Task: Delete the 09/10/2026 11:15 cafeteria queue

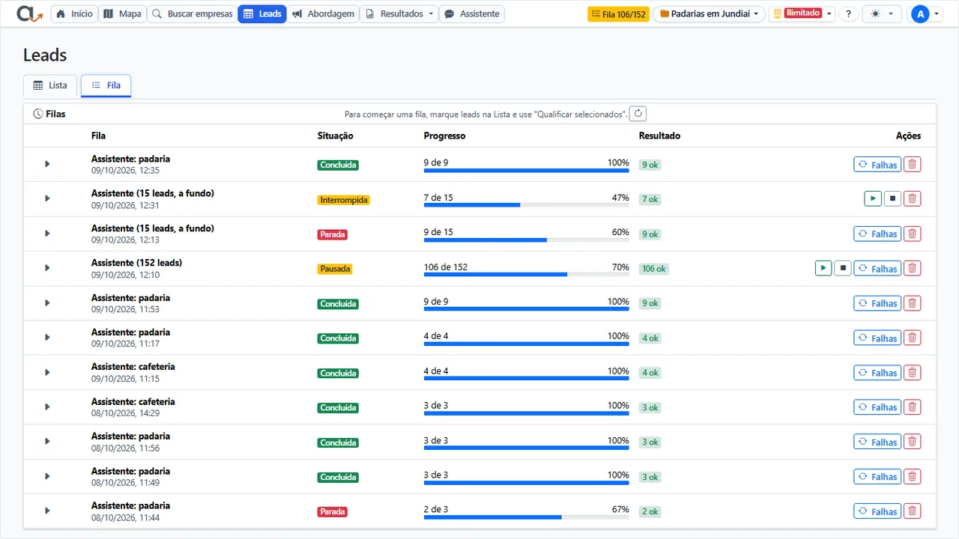Action: point(912,372)
